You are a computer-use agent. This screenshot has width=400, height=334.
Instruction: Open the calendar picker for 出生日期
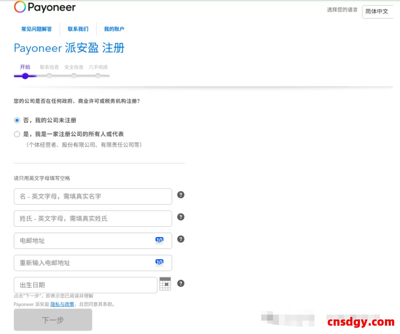pyautogui.click(x=165, y=283)
